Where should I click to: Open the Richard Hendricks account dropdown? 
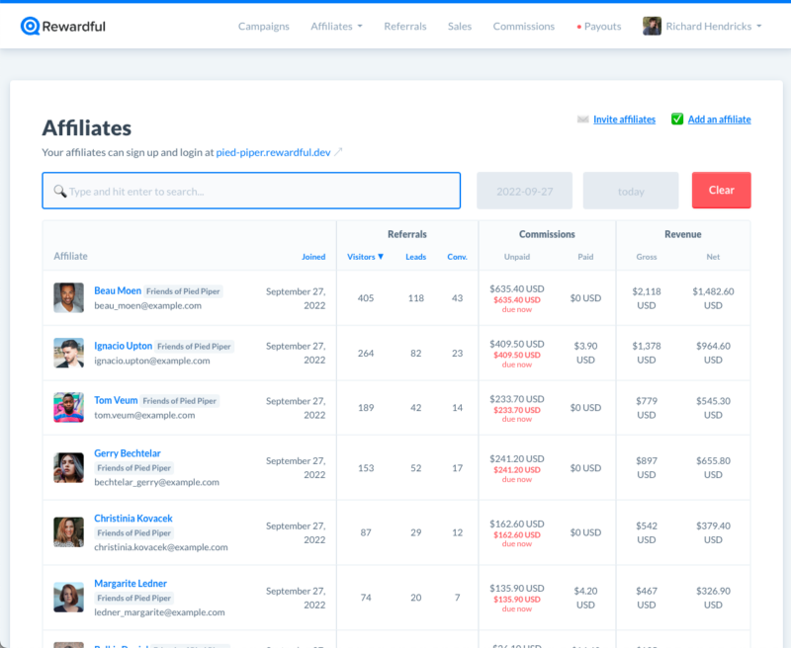[x=713, y=27]
